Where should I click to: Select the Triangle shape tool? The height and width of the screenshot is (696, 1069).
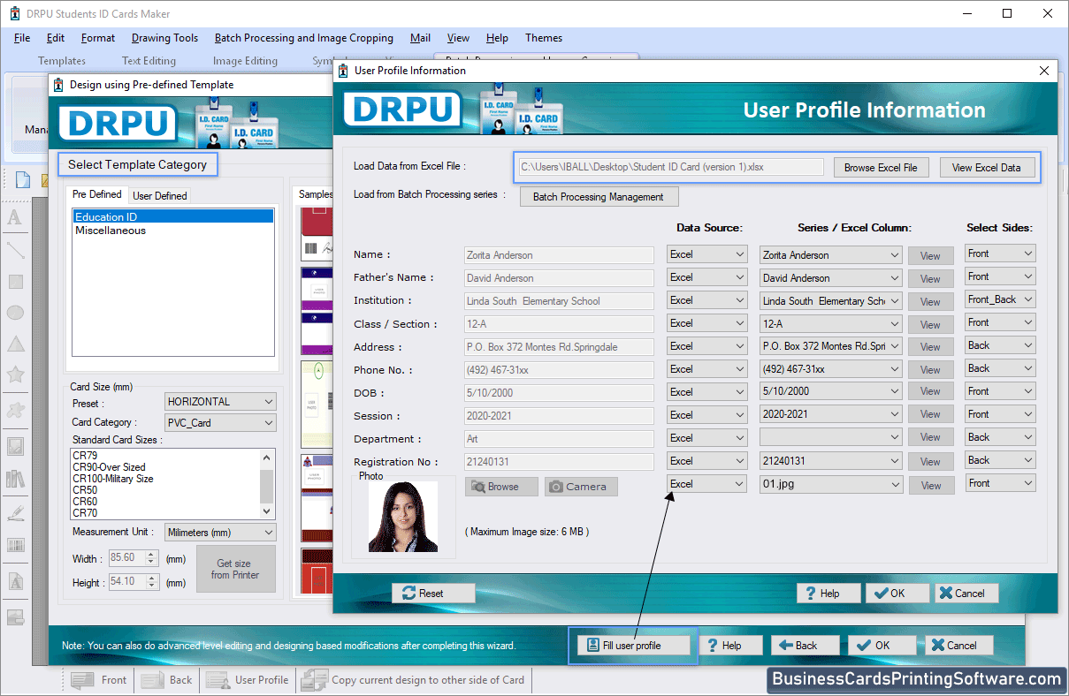(15, 344)
